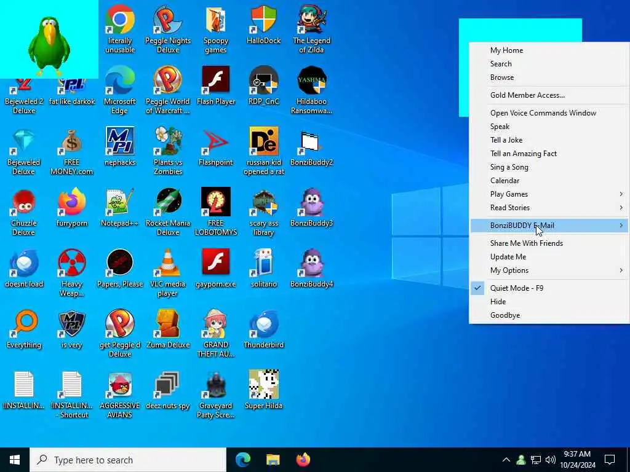The height and width of the screenshot is (472, 630).
Task: Launch Plants vs Zombies shortcut
Action: pos(168,151)
